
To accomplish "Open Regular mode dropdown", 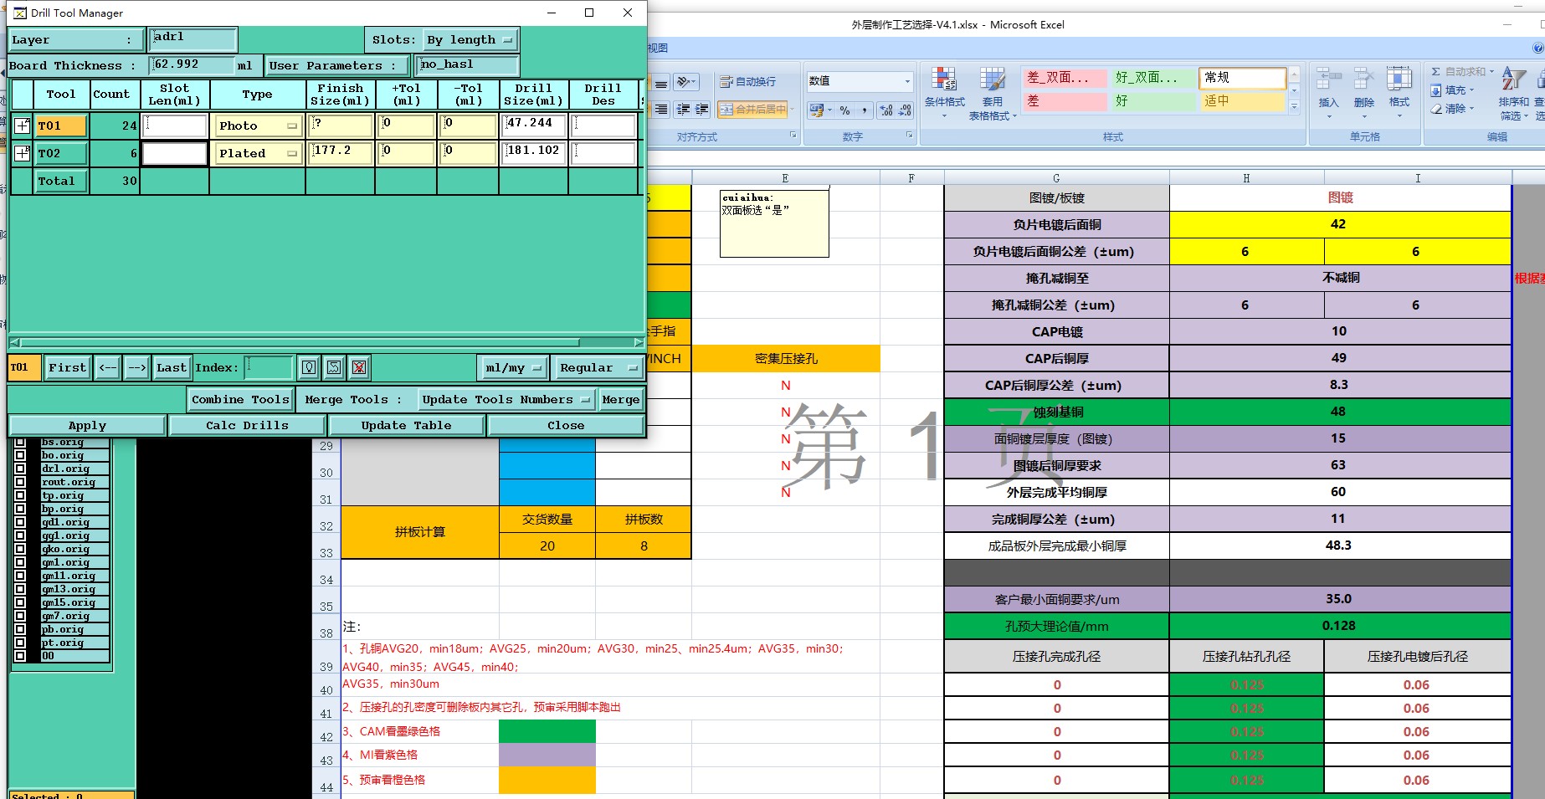I will point(599,367).
